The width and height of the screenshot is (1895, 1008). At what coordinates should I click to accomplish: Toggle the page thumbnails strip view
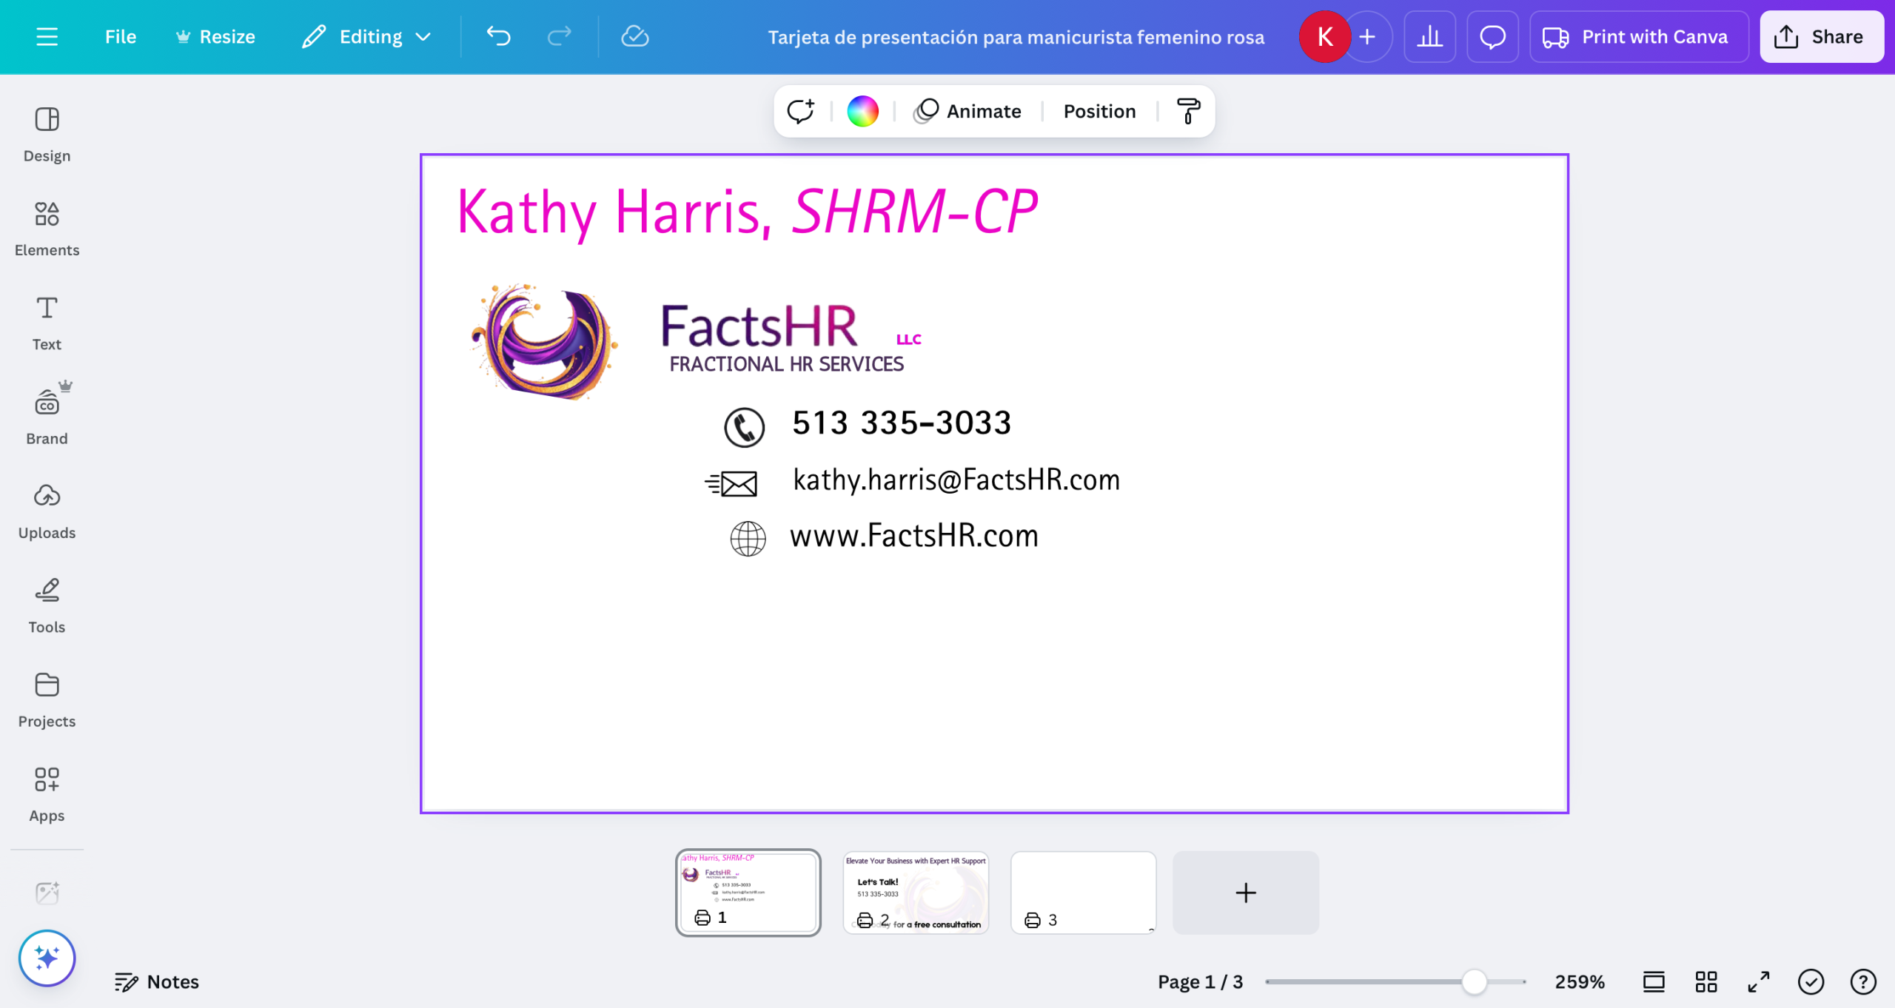(x=1654, y=982)
